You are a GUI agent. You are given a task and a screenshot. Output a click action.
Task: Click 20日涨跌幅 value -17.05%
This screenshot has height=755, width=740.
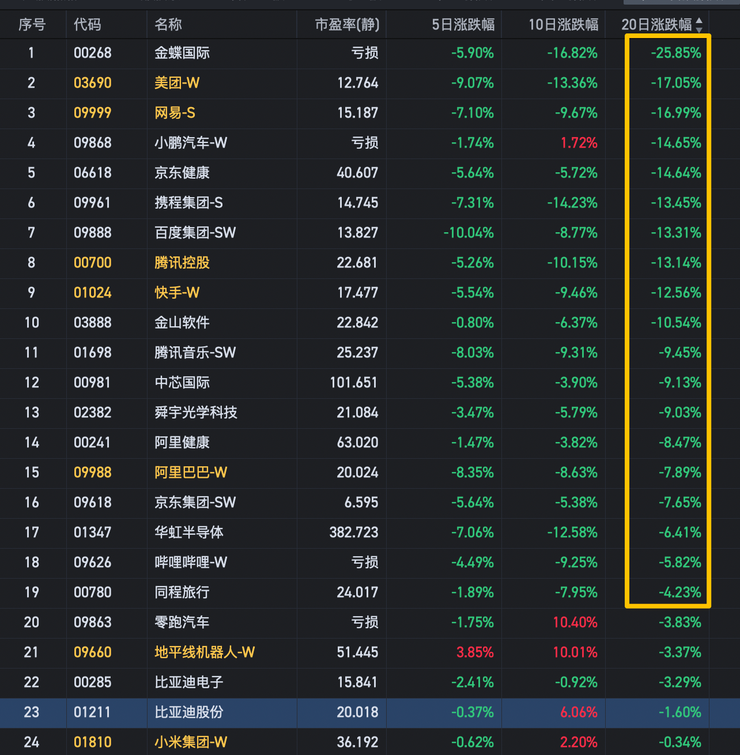(676, 83)
